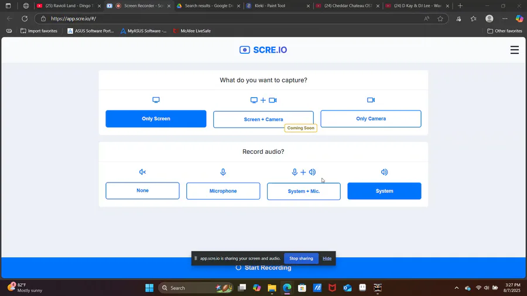527x296 pixels.
Task: Close the Ravioli Land tab
Action: pyautogui.click(x=99, y=6)
